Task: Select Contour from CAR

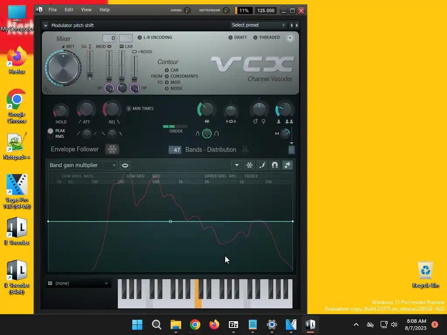Action: pyautogui.click(x=166, y=70)
